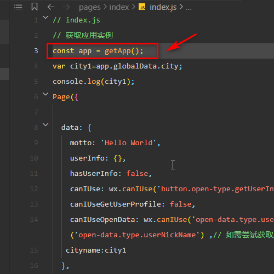Collapse fold chevron on line 1
The image size is (274, 274).
[x=45, y=18]
